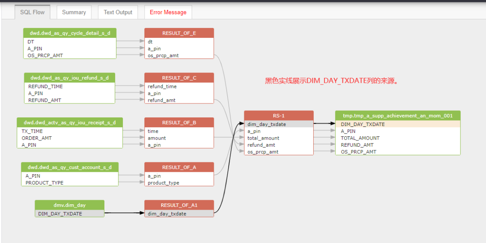Select DT column in cycle_detail table
The image size is (486, 243).
coord(70,41)
